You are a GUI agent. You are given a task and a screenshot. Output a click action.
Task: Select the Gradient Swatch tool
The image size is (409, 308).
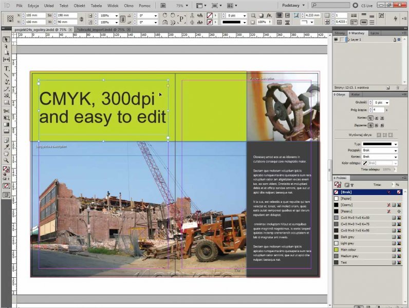[7, 124]
